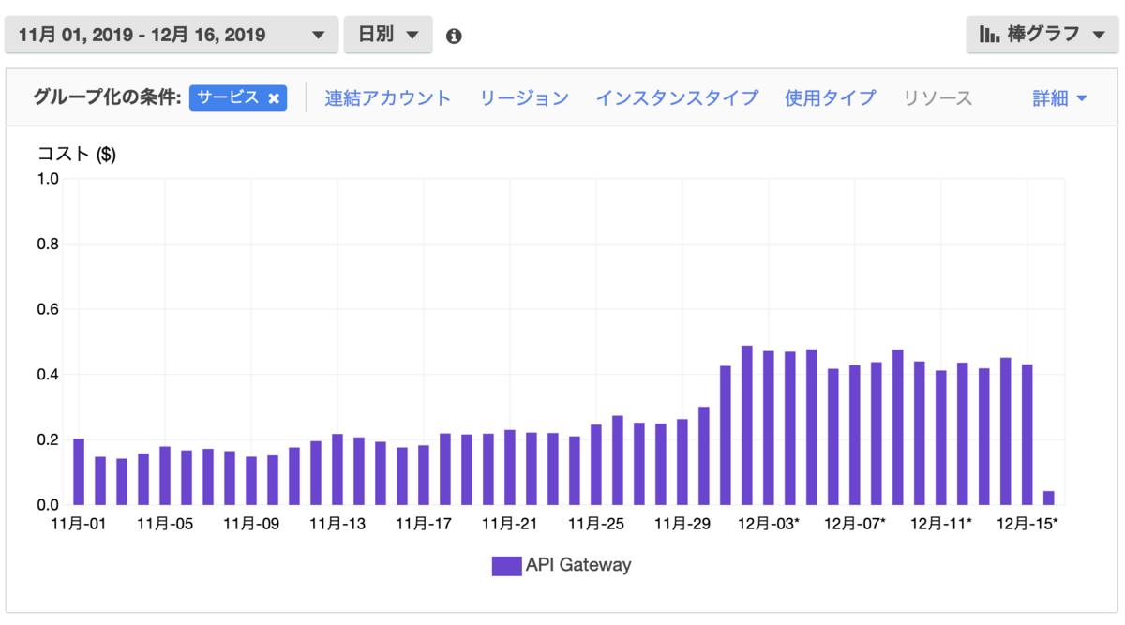Group by リージョン

tap(524, 97)
